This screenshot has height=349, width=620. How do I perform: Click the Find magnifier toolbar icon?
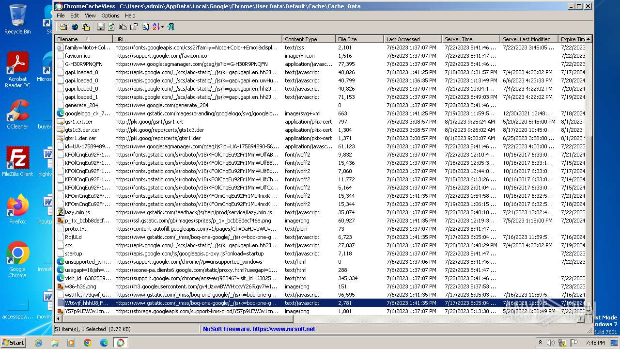[145, 27]
